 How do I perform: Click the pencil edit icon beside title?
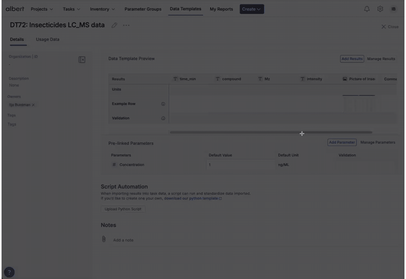click(114, 25)
